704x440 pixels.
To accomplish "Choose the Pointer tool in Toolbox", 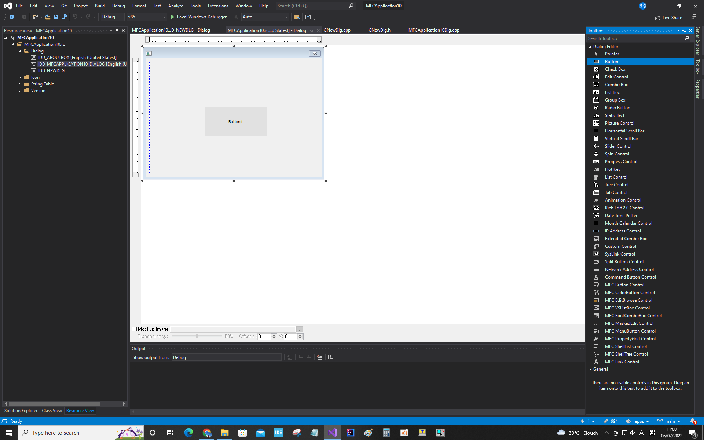I will (640, 54).
